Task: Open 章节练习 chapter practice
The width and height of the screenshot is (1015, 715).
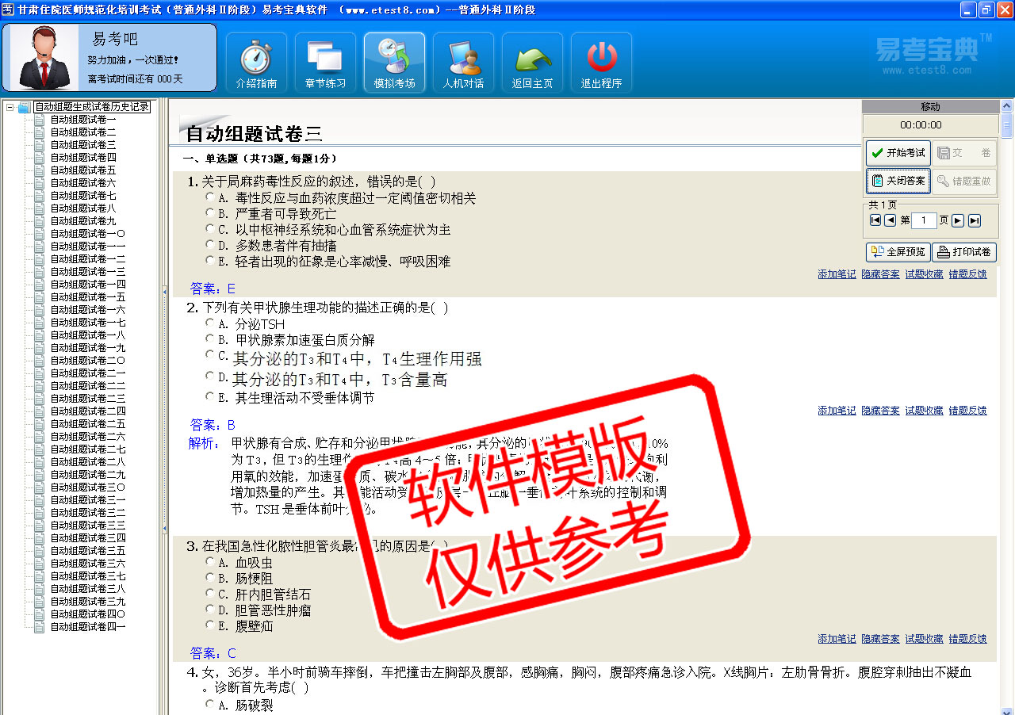Action: pyautogui.click(x=325, y=63)
